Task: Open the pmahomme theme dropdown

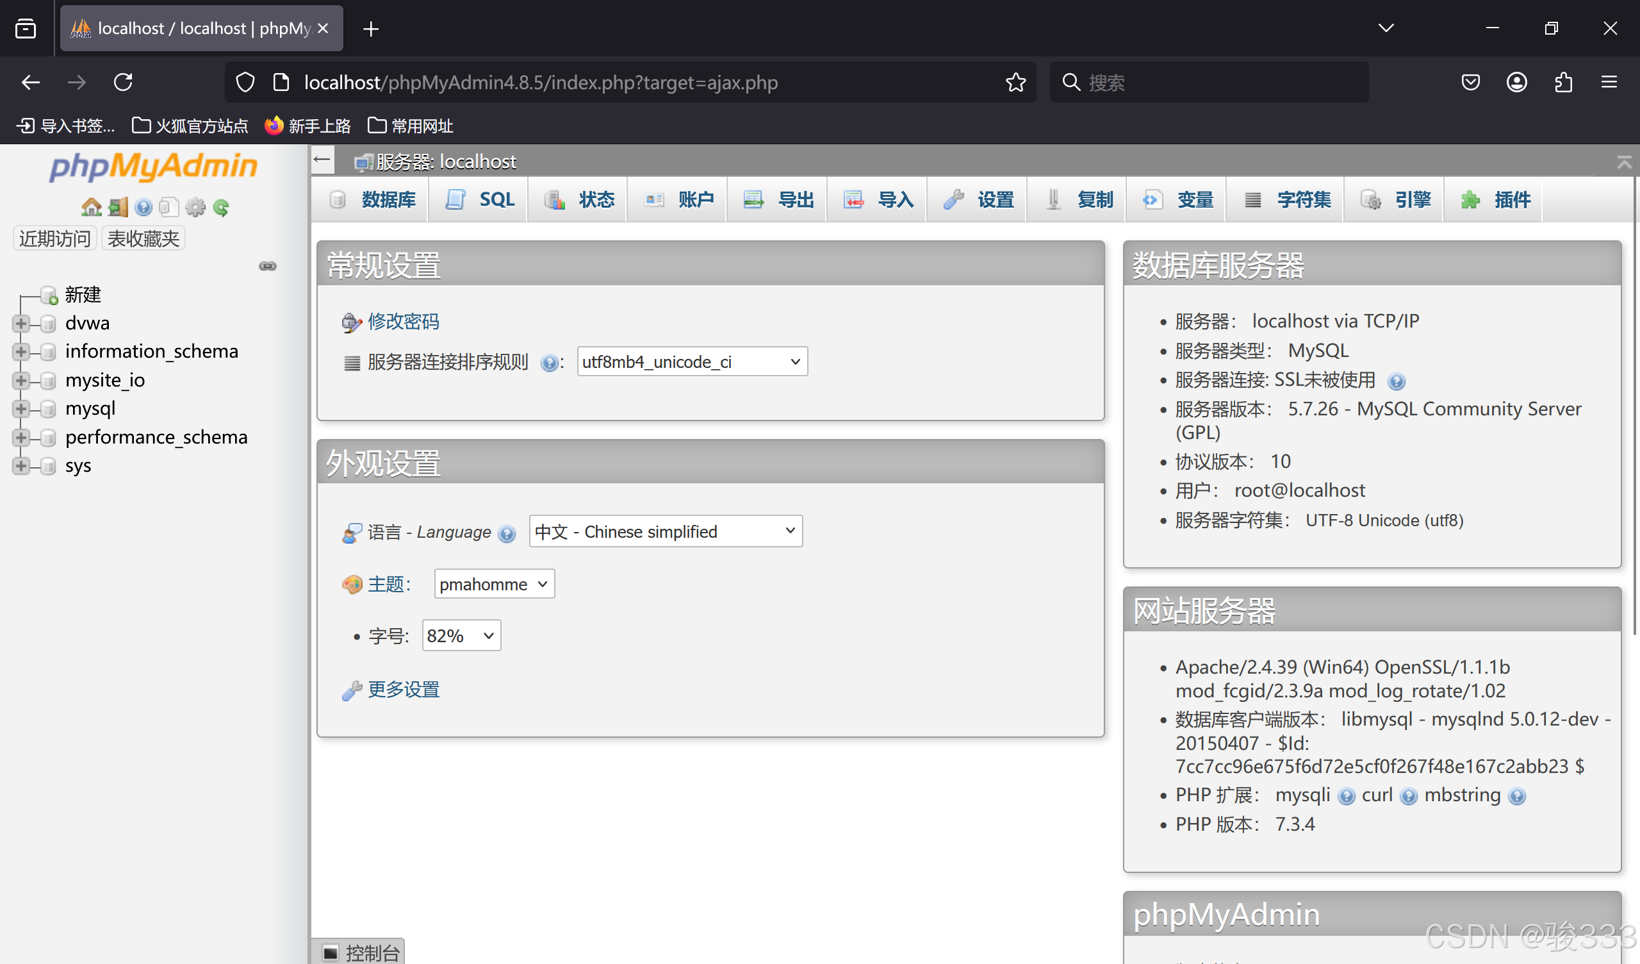Action: pos(495,585)
